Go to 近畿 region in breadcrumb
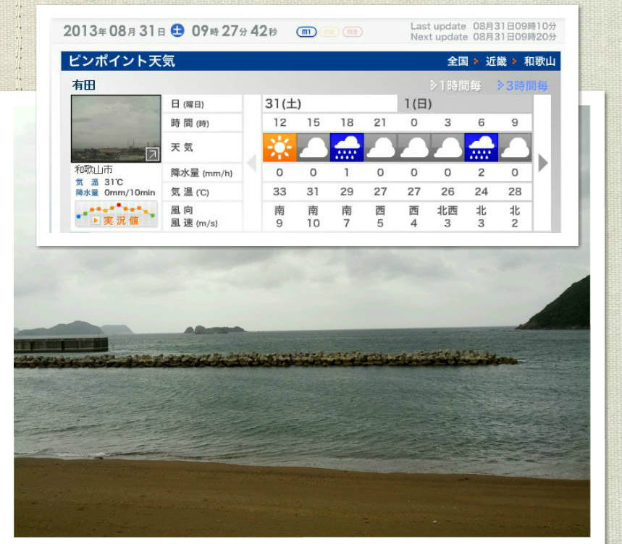622x544 pixels. pos(496,61)
